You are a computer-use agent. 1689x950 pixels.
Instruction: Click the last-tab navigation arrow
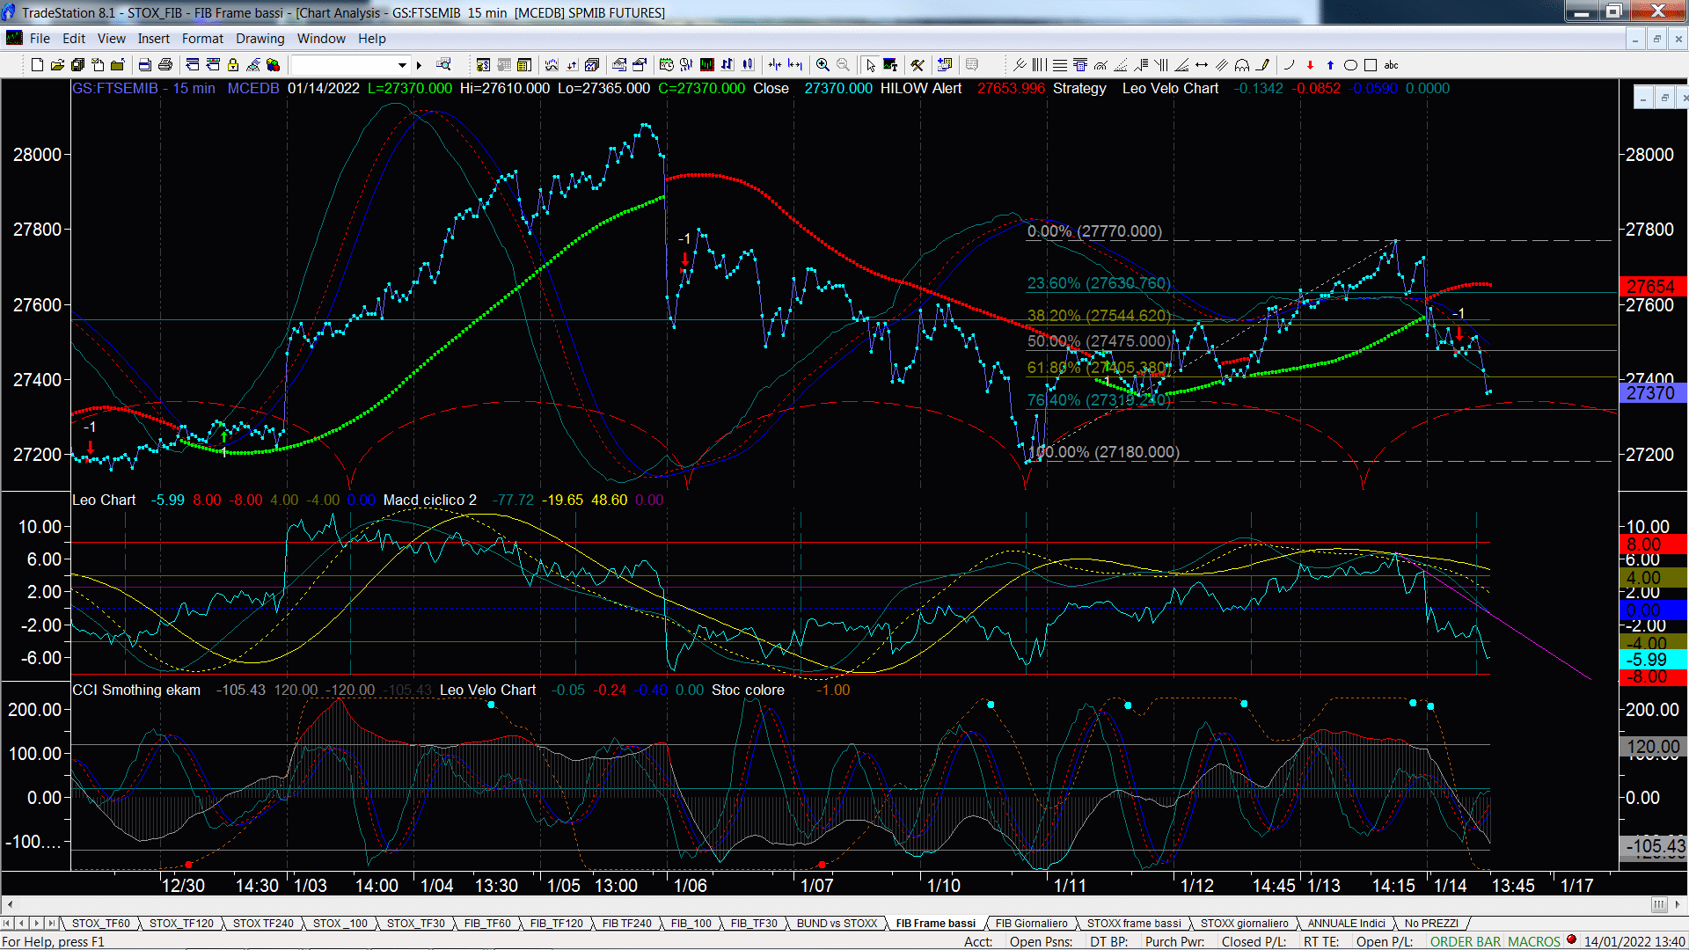coord(52,923)
